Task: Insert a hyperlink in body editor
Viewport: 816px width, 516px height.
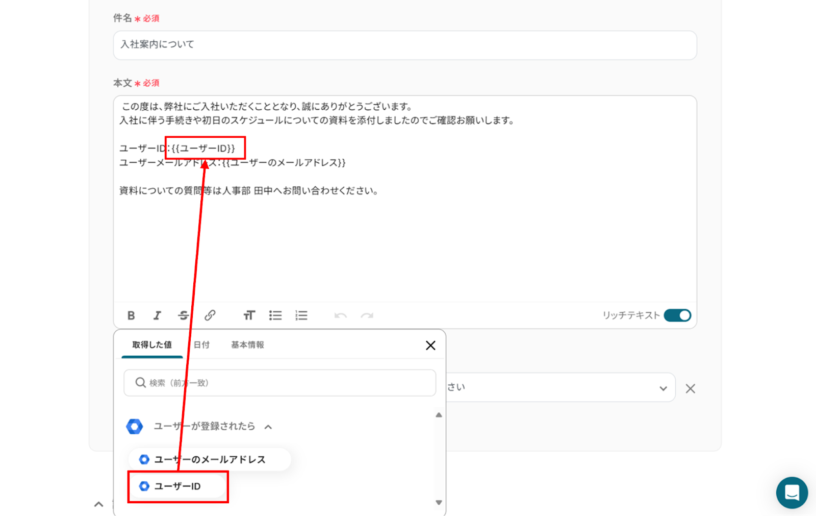Action: pos(210,315)
